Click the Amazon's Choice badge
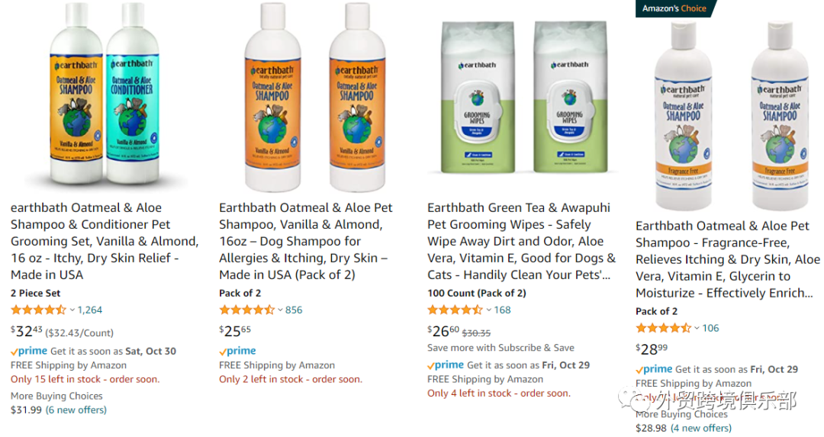 (674, 8)
